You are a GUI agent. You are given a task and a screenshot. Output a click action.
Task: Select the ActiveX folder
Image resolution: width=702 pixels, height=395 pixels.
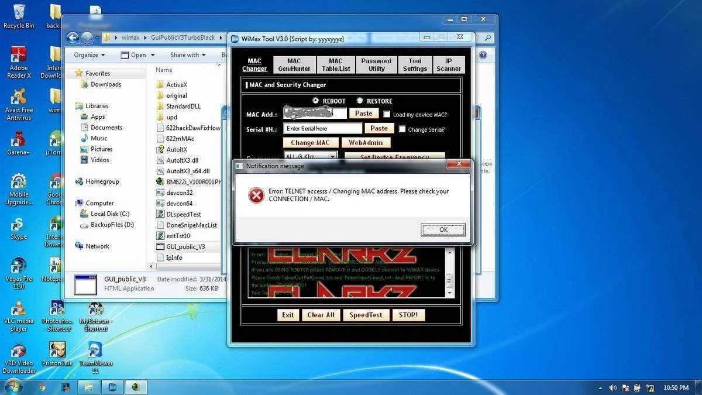176,85
